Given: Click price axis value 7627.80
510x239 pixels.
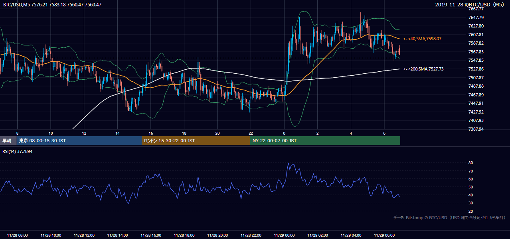Looking at the screenshot, I should (x=476, y=26).
